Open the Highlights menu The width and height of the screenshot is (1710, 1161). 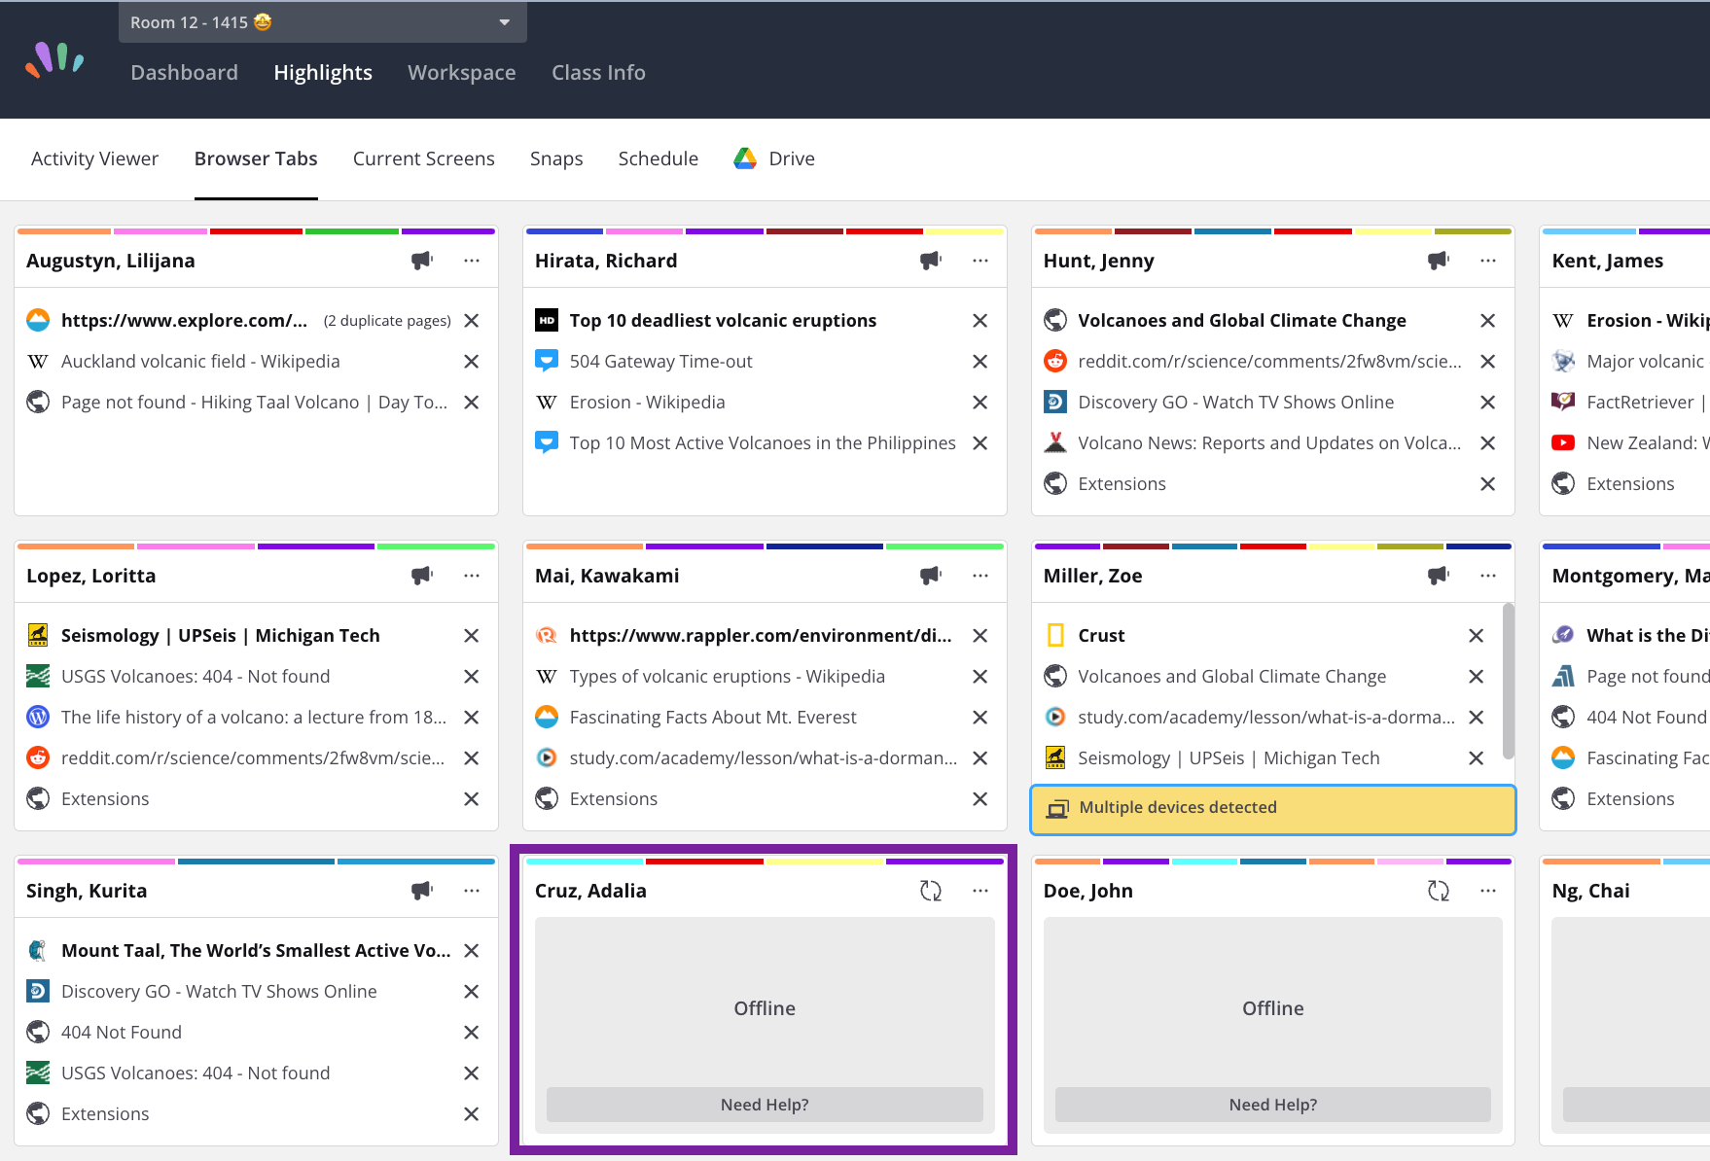pyautogui.click(x=323, y=73)
